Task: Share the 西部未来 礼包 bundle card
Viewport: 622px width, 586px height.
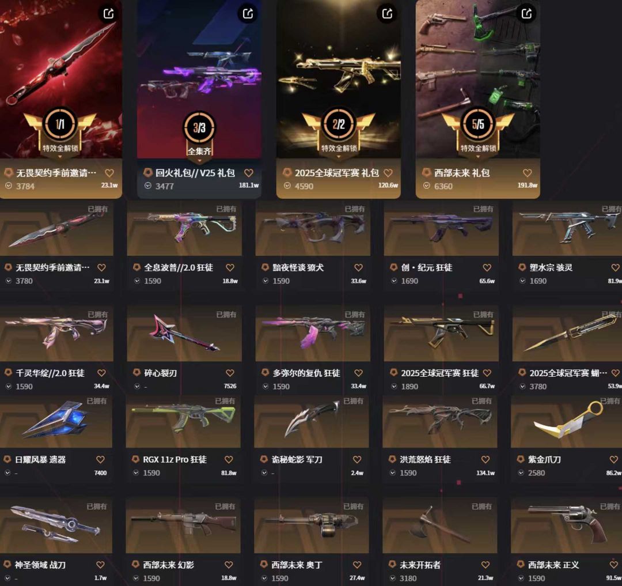Action: click(526, 13)
